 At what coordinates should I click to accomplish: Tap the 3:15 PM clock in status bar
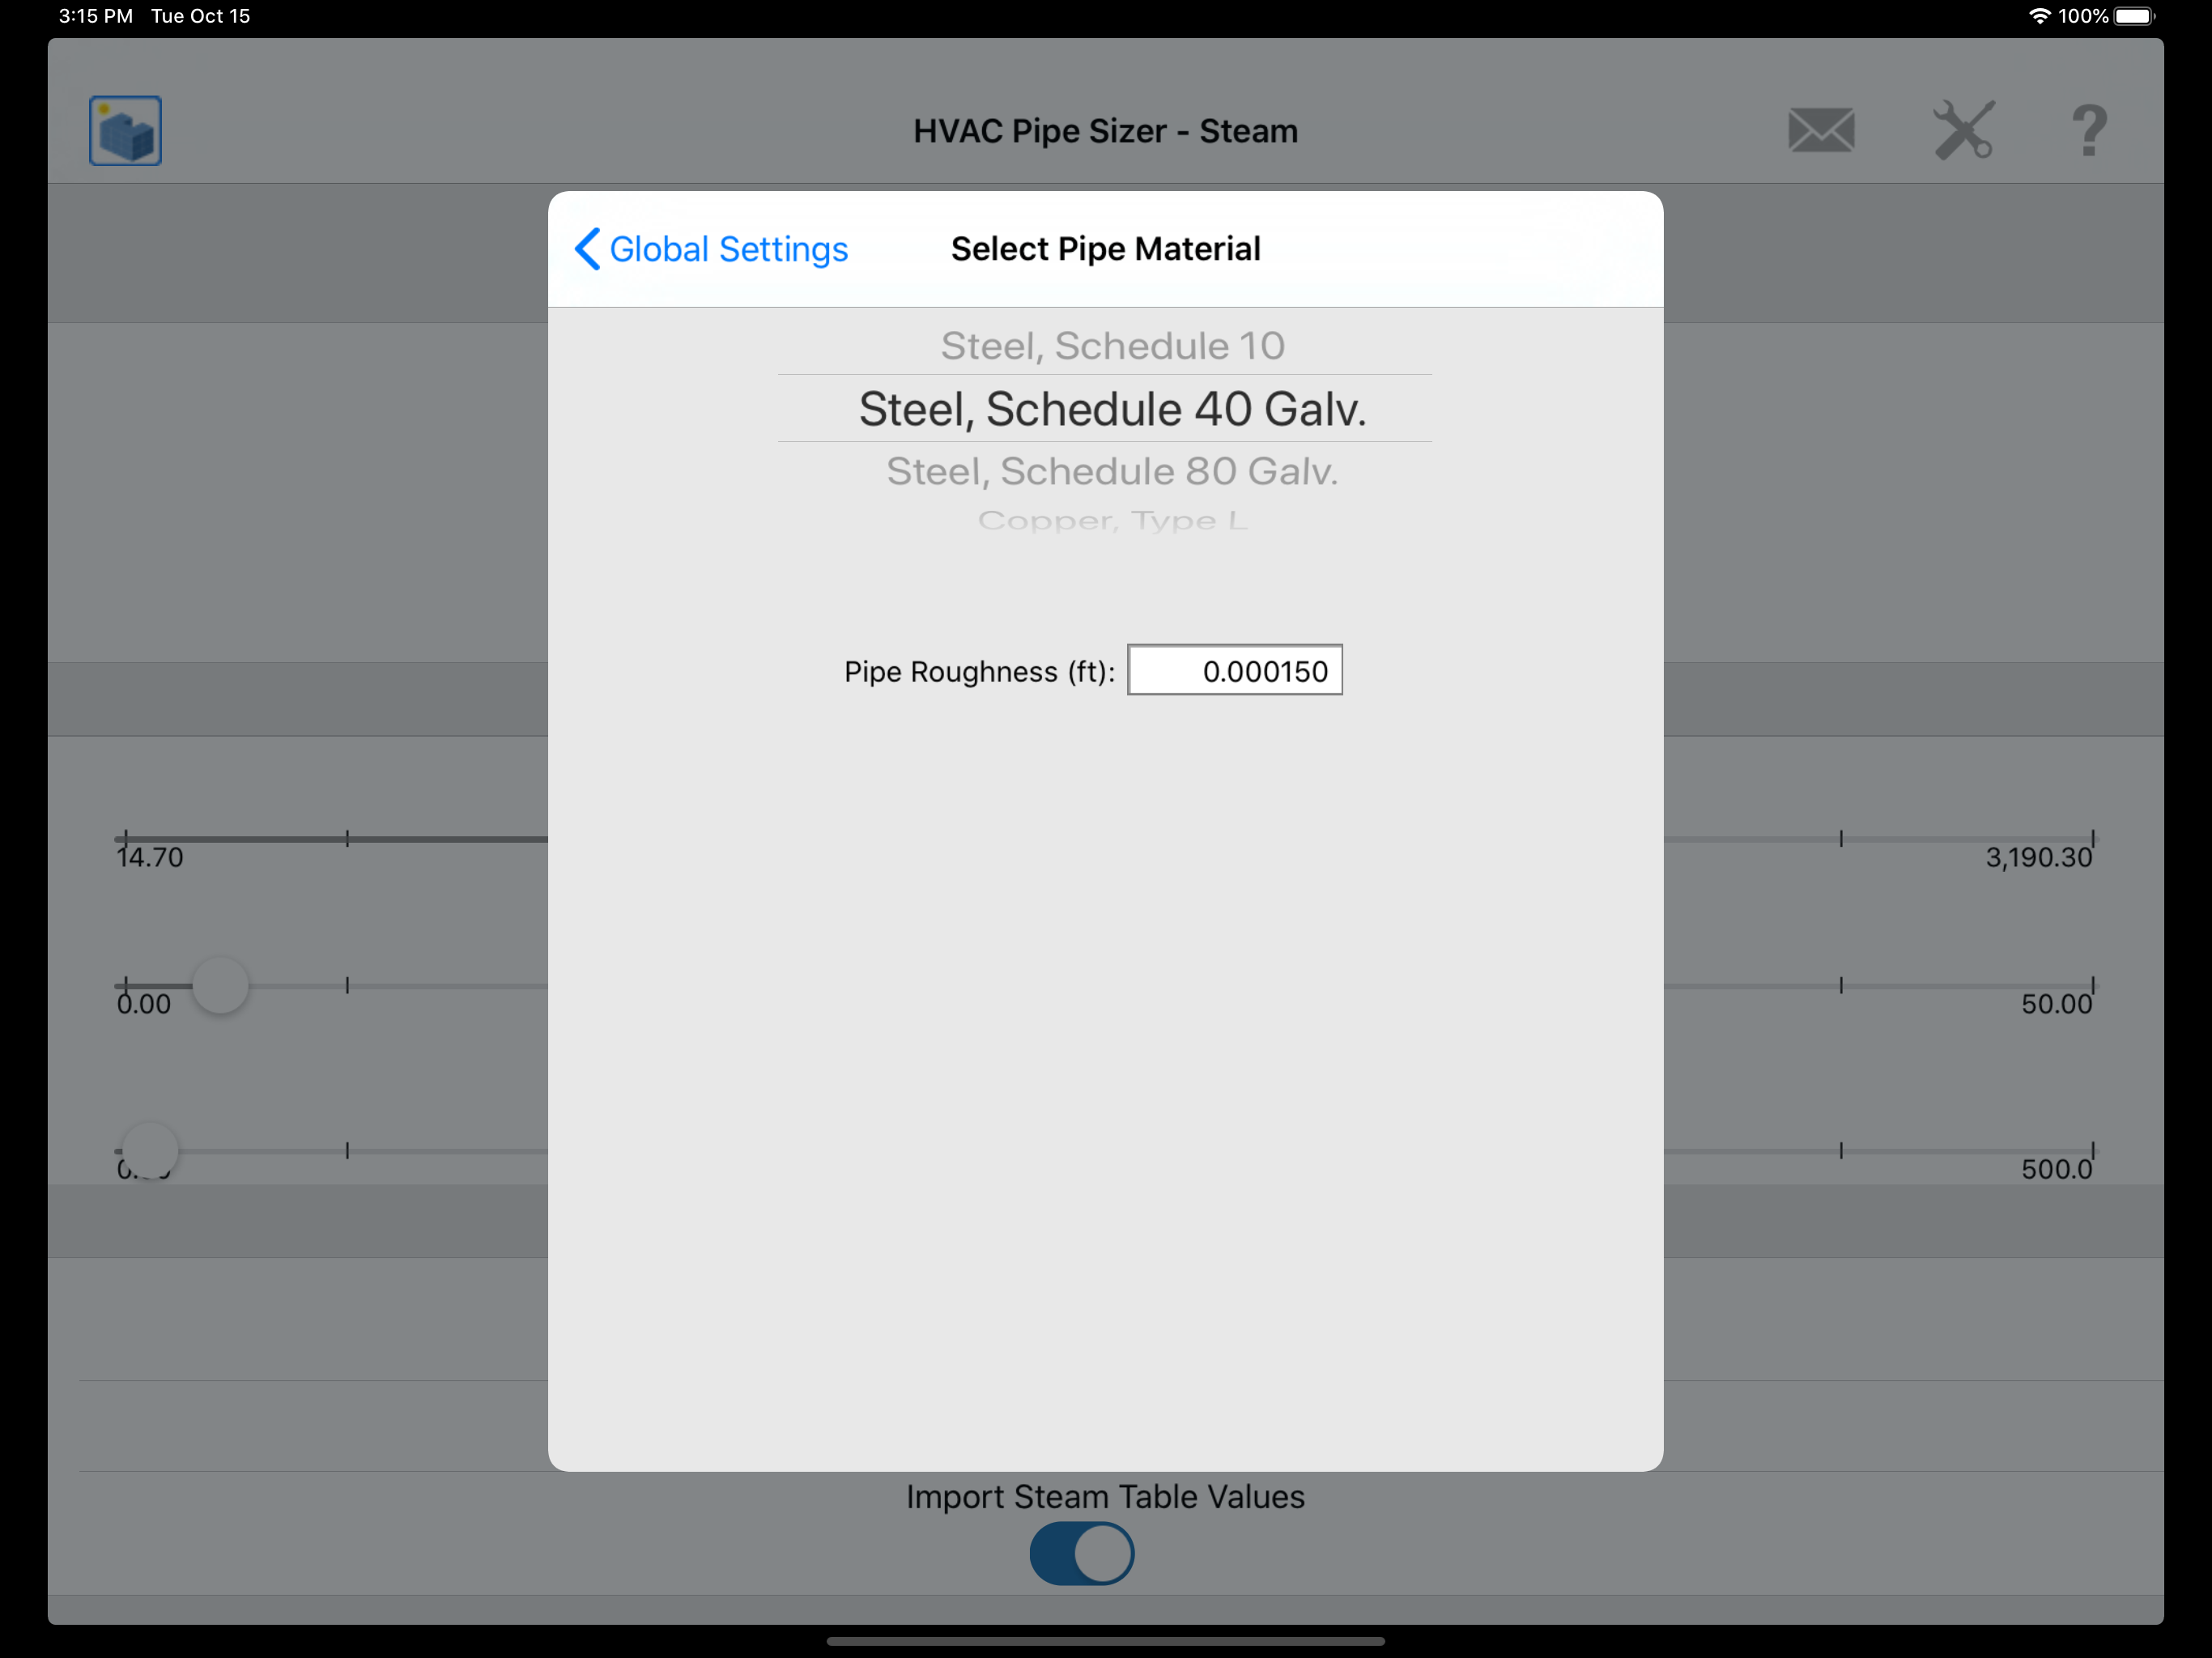[96, 16]
